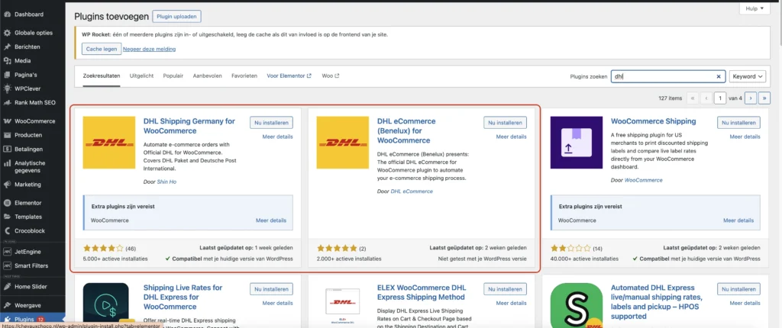The height and width of the screenshot is (328, 782).
Task: Open the Dashboard menu icon
Action: pyautogui.click(x=7, y=14)
